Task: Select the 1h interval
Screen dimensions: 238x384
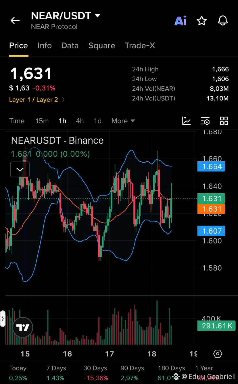Action: [x=62, y=121]
